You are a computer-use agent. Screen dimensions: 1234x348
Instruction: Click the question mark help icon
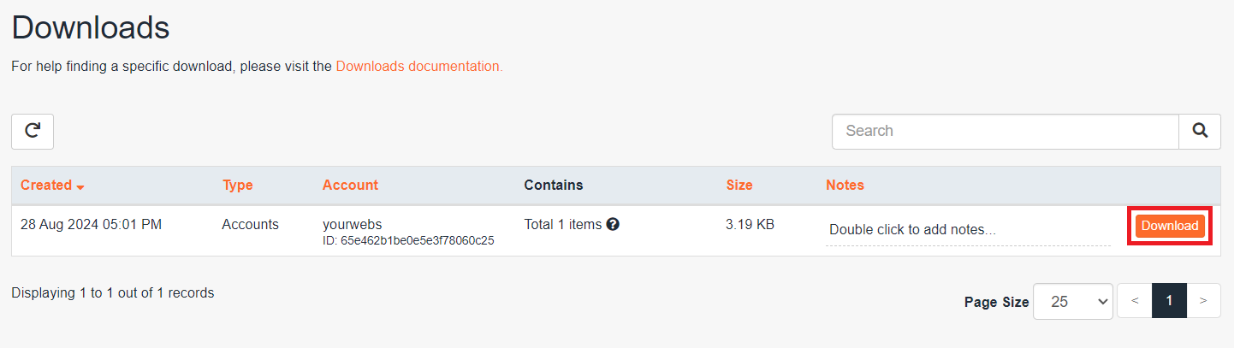[x=613, y=225]
